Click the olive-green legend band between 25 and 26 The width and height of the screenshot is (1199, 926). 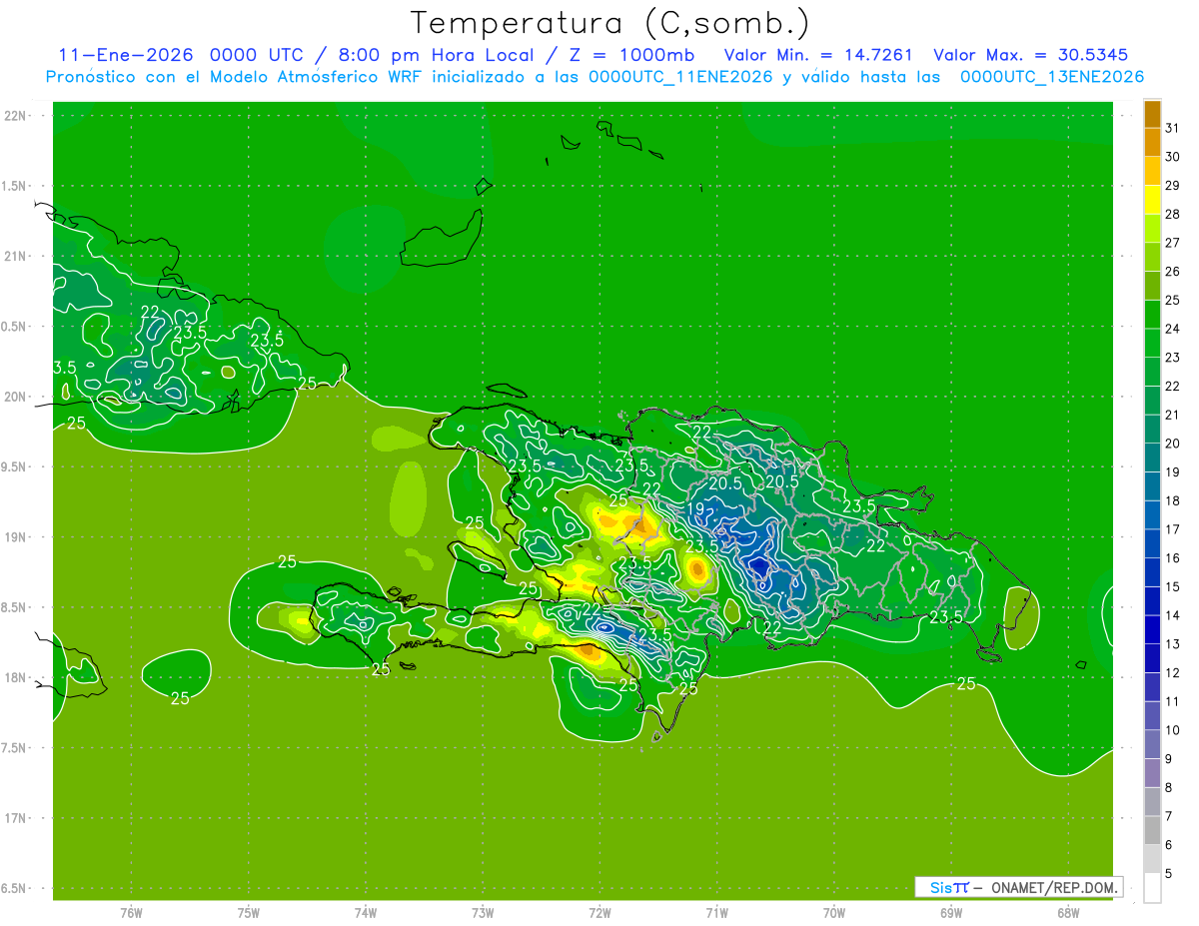(x=1152, y=286)
